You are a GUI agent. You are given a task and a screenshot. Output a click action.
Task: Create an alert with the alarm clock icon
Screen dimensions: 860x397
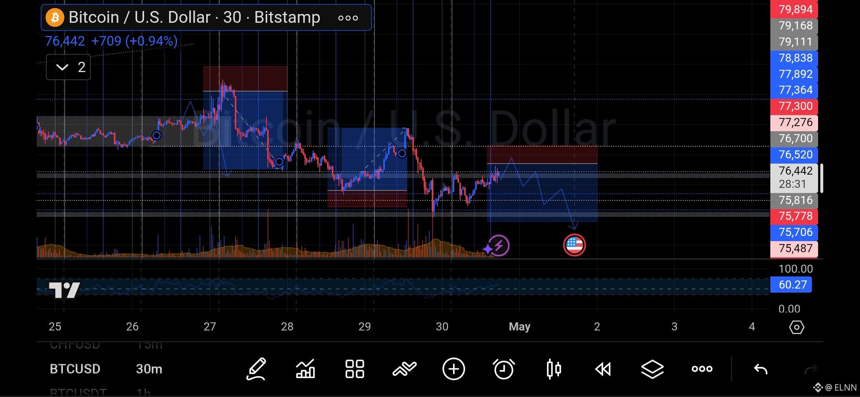[x=504, y=369]
